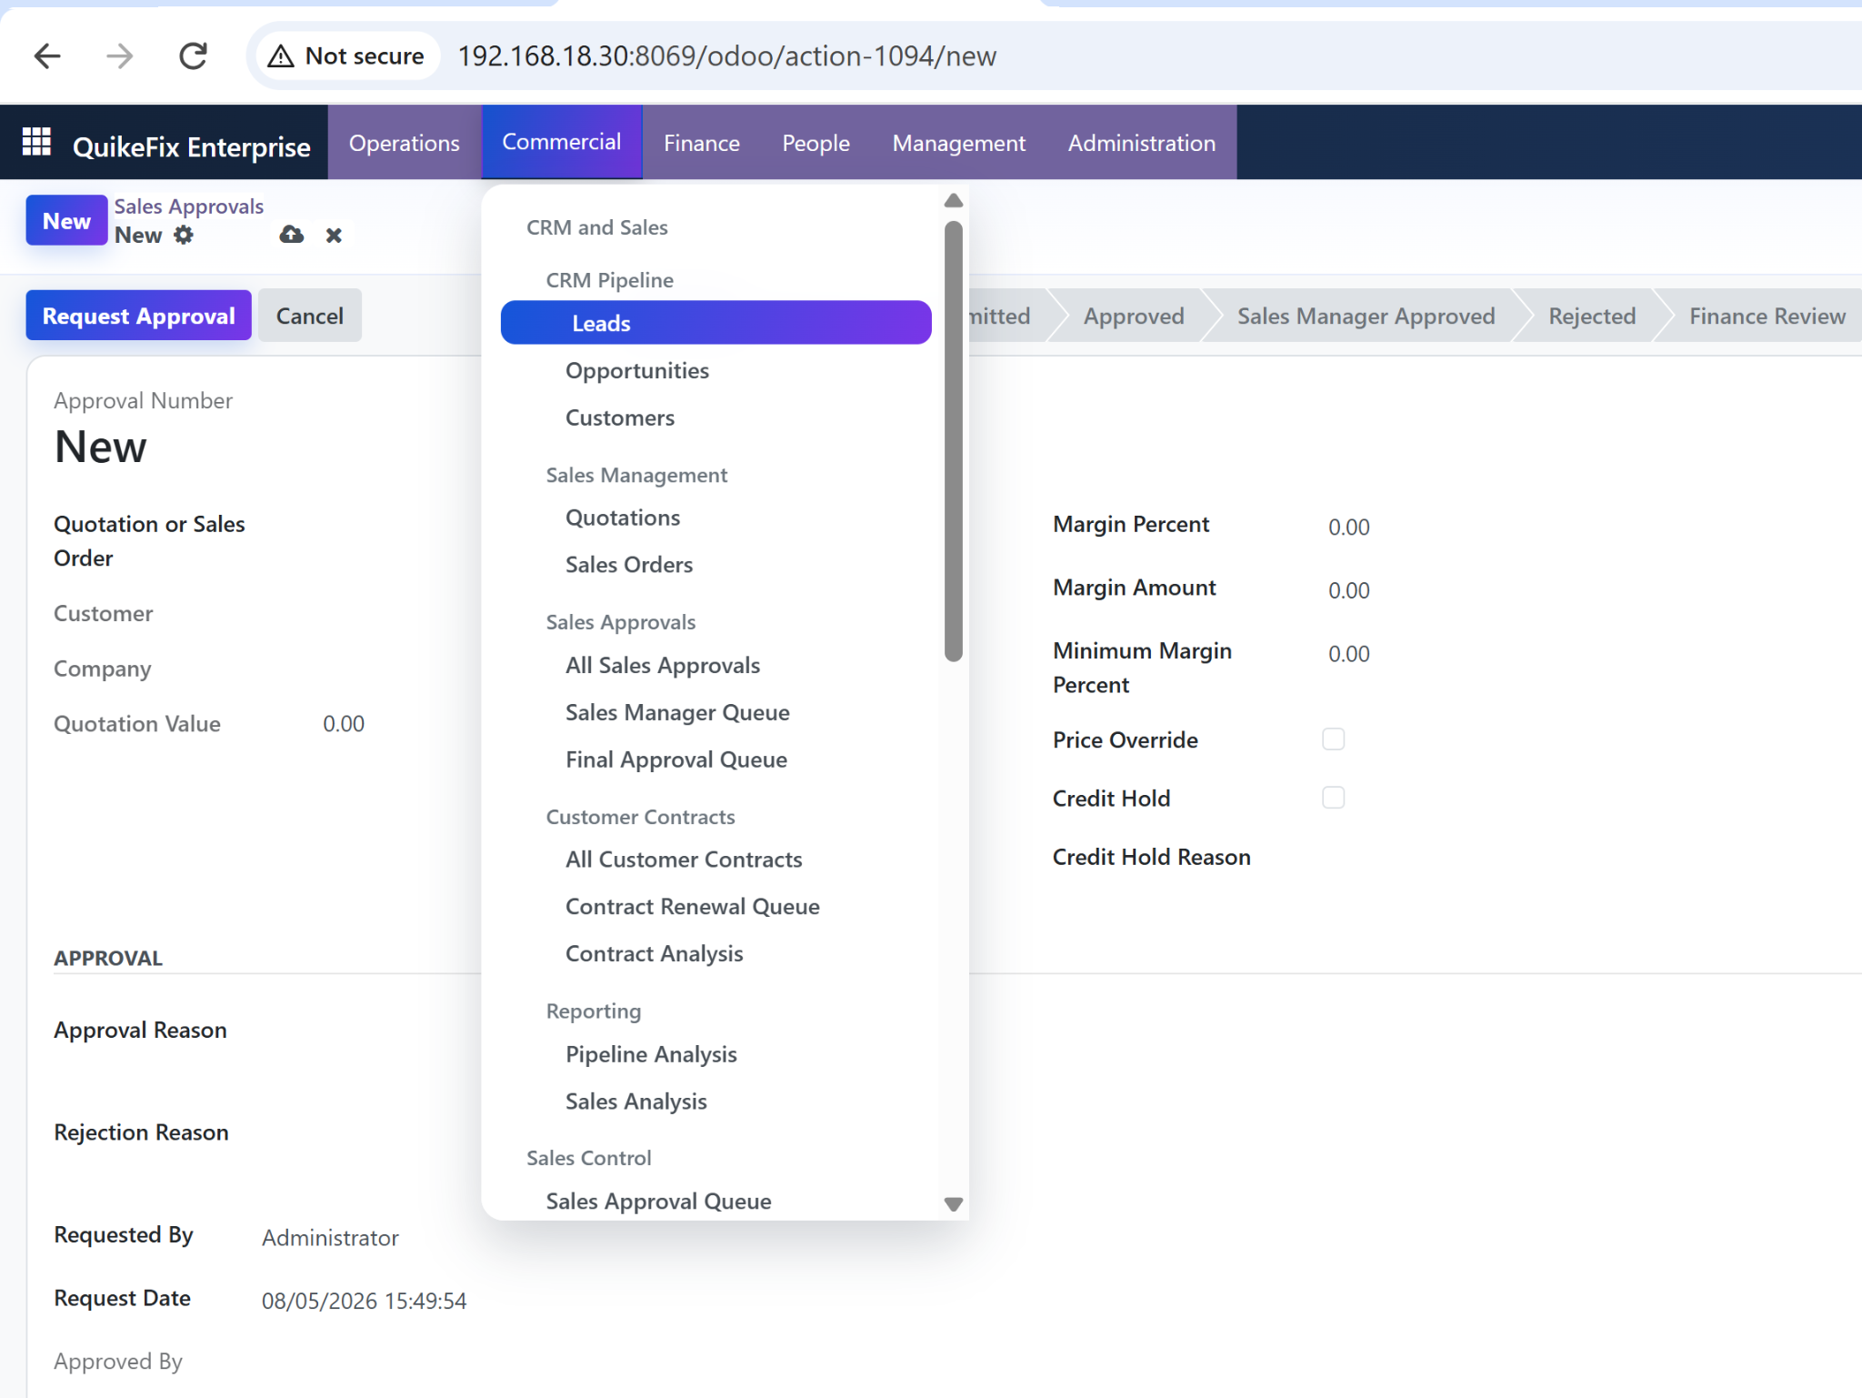
Task: Click the Not secure warning badge
Action: 346,56
